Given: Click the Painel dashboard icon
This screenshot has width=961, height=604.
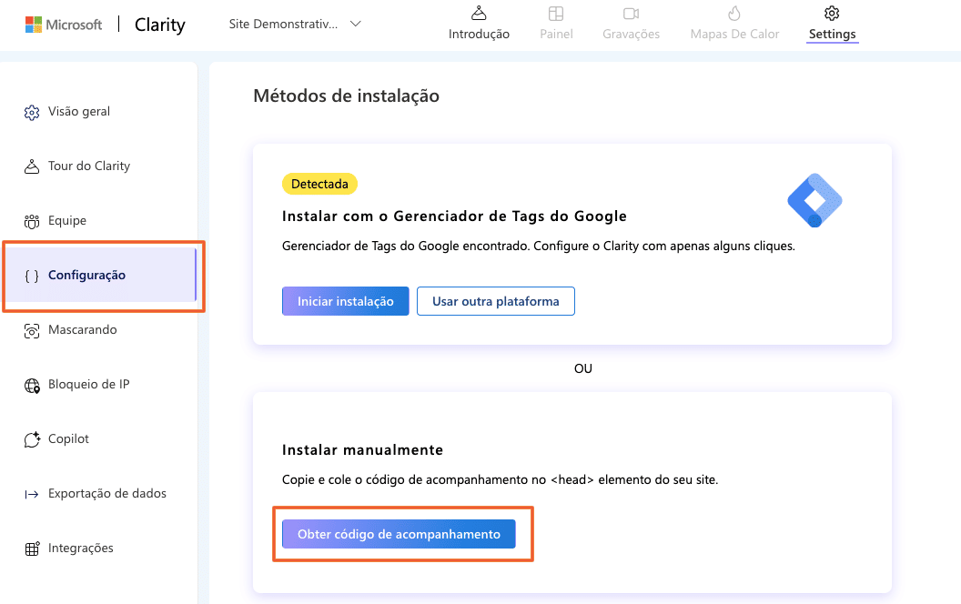Looking at the screenshot, I should [556, 14].
